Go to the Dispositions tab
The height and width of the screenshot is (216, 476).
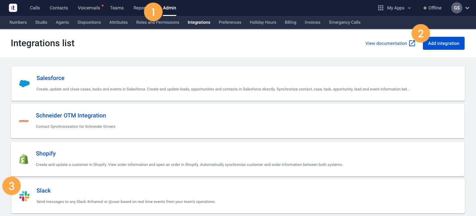pos(89,22)
